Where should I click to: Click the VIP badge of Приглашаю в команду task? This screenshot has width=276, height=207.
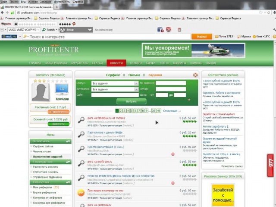click(81, 193)
